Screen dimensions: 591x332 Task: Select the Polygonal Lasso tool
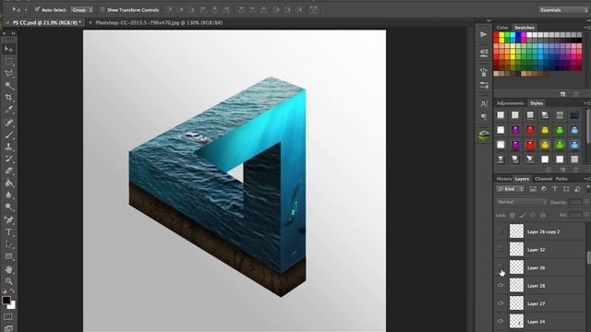[8, 74]
